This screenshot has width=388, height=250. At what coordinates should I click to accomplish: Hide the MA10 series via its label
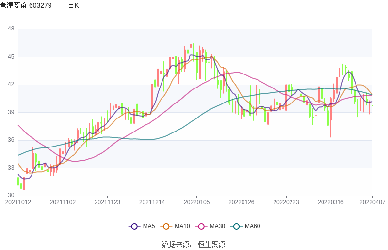click(x=182, y=226)
